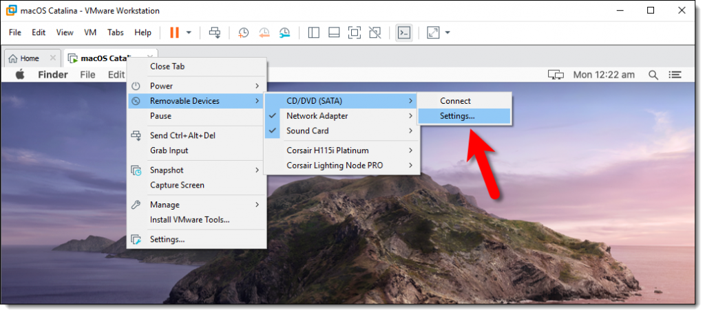Expand Corsair H115i Platinum submenu
Screen dimensions: 705x314
click(x=341, y=150)
